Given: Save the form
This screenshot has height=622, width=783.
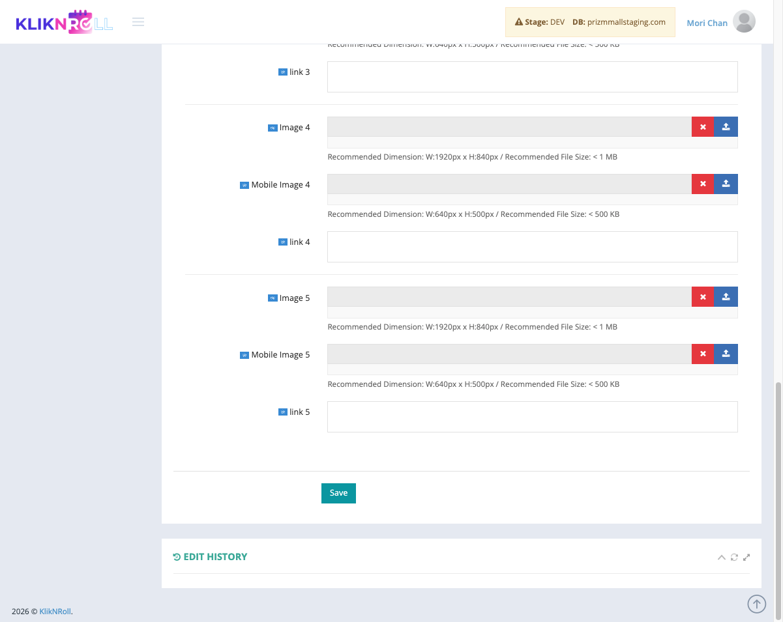Looking at the screenshot, I should coord(338,493).
